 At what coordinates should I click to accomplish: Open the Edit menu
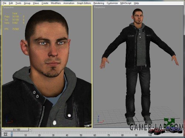pyautogui.click(x=11, y=3)
